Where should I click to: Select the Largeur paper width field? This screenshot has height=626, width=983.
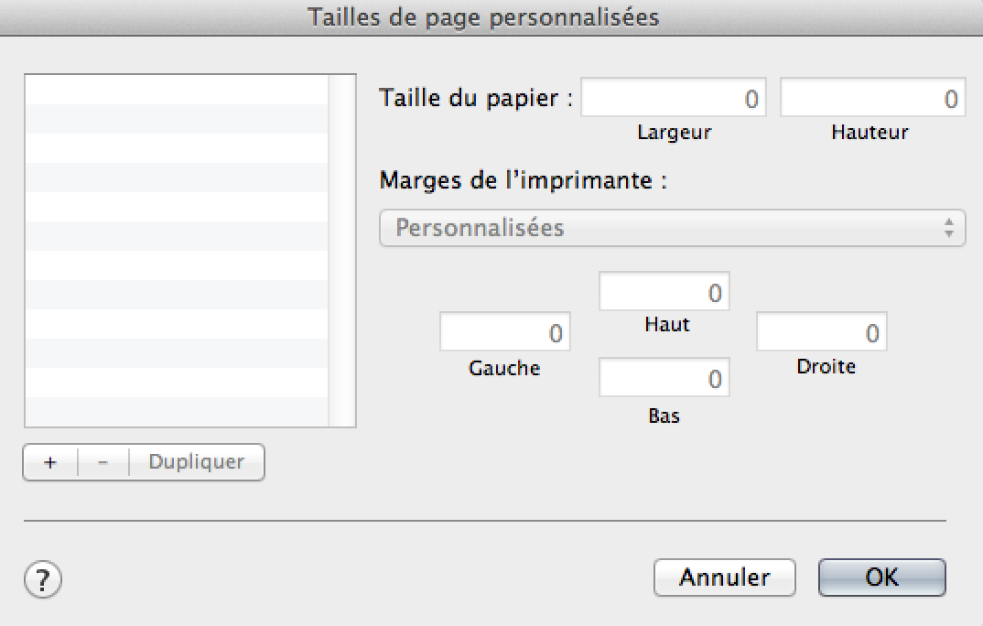point(674,99)
